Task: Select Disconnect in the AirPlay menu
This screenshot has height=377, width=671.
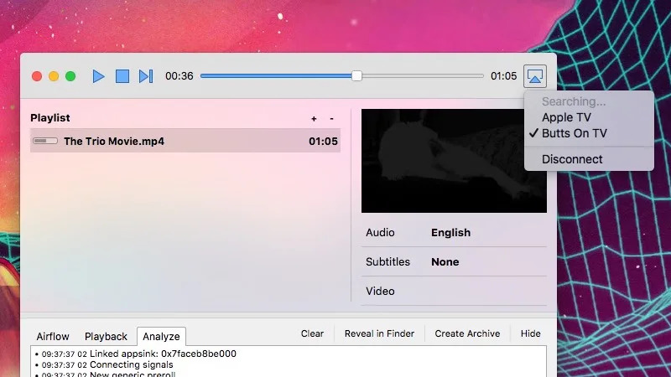Action: [x=572, y=159]
